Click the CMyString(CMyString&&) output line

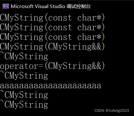(x=52, y=47)
